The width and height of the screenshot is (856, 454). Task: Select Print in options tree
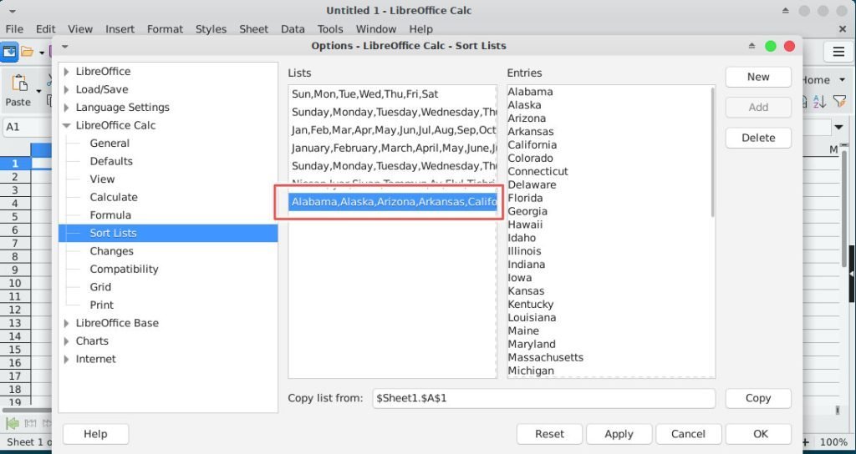(101, 305)
